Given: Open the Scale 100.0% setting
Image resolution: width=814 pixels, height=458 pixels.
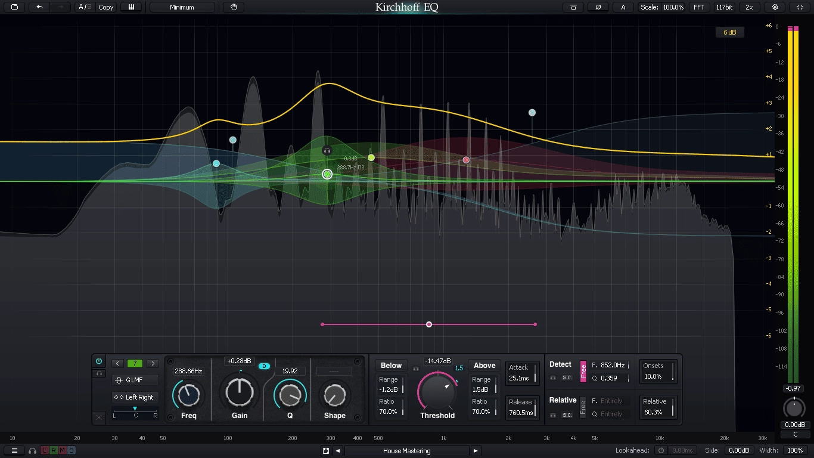Looking at the screenshot, I should tap(661, 7).
